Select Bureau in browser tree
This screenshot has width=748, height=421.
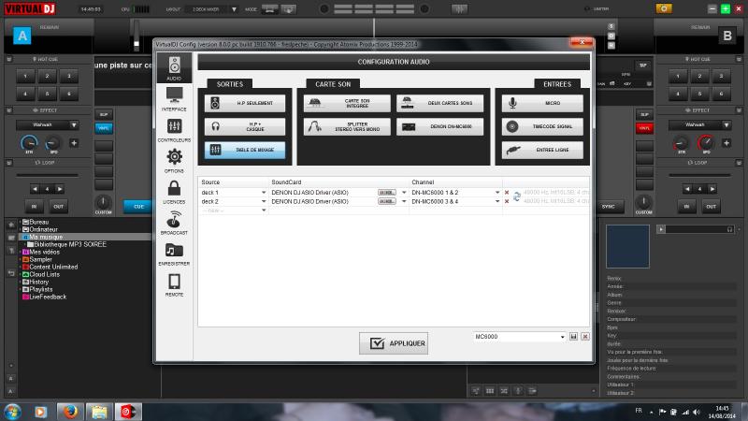pos(39,222)
